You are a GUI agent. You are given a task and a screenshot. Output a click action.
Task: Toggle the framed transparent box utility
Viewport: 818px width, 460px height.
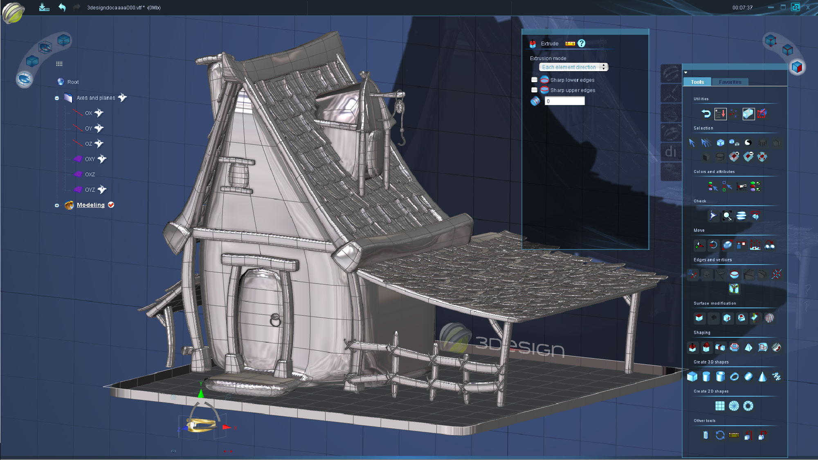point(748,114)
